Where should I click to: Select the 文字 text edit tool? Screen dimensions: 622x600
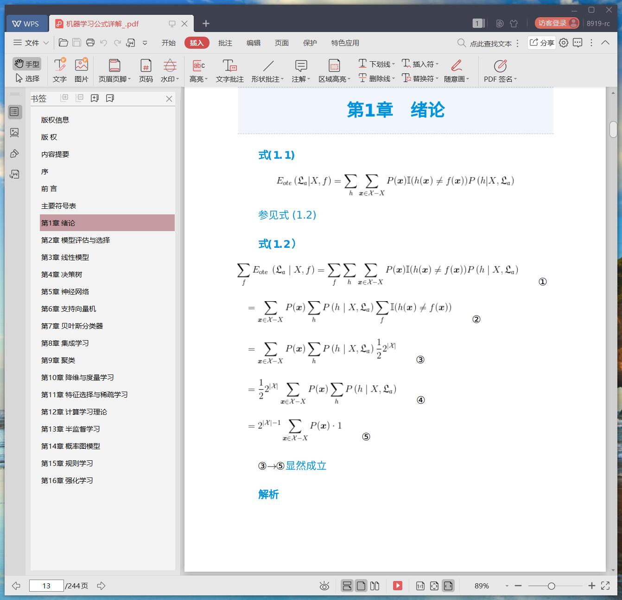60,71
